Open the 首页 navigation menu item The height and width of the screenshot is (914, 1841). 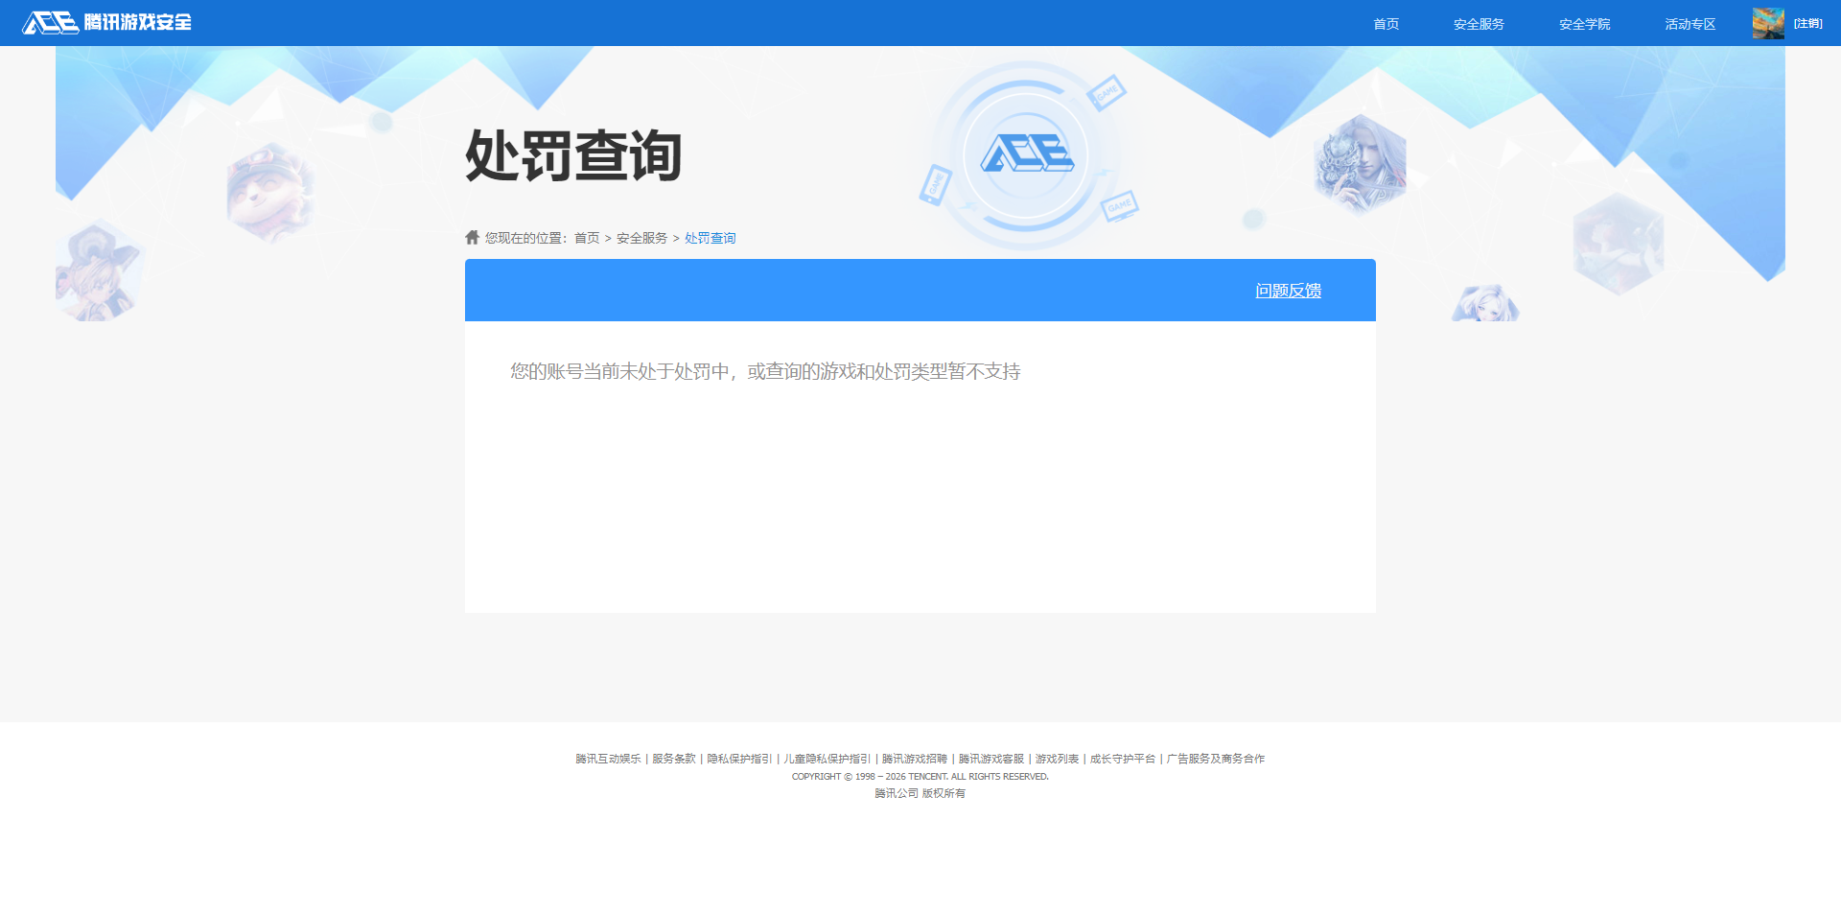click(x=1385, y=23)
